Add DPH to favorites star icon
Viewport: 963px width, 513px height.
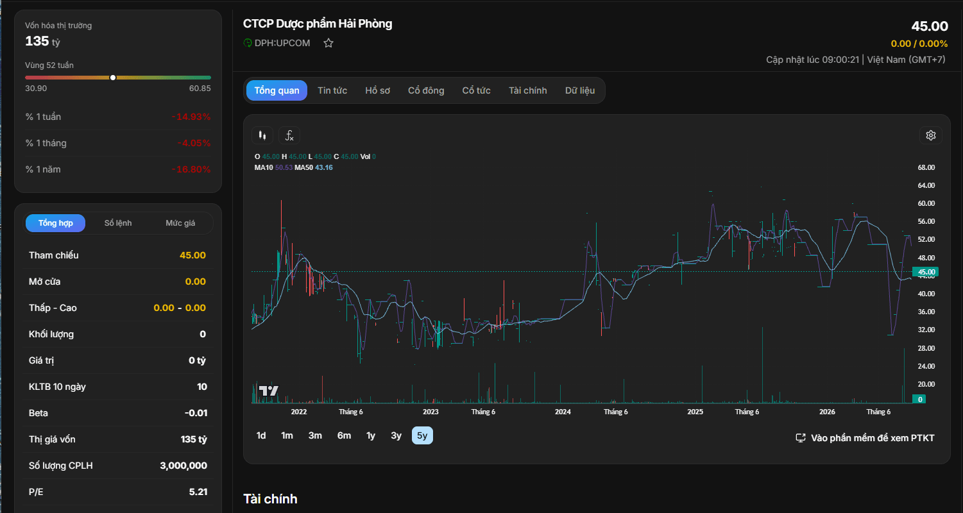(328, 43)
